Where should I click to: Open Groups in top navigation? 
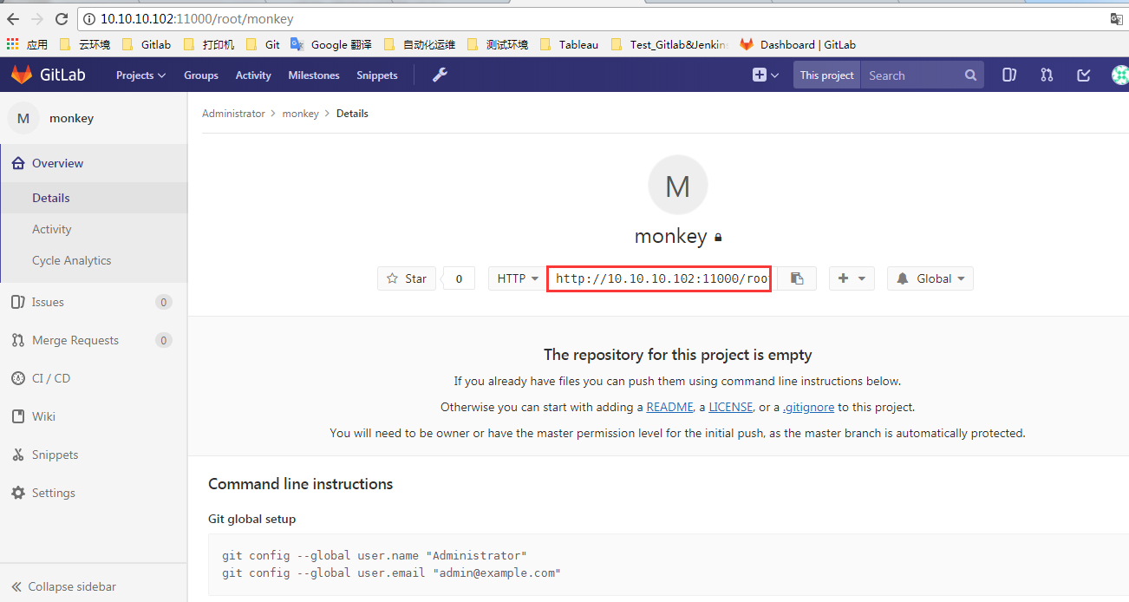(x=201, y=75)
